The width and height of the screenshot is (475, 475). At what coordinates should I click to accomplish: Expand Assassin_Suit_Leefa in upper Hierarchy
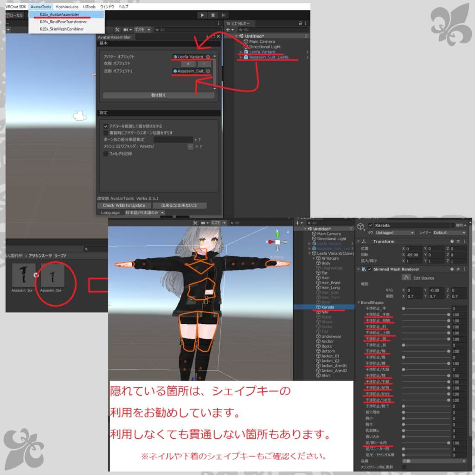(x=241, y=57)
